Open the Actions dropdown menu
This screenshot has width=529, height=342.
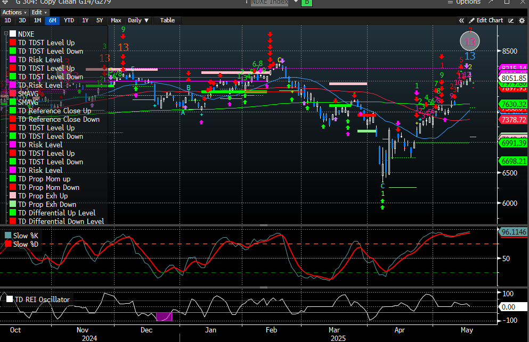[14, 12]
